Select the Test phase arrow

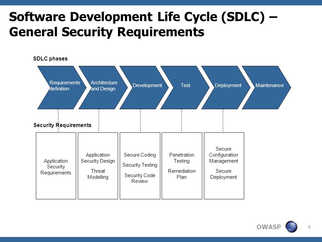click(185, 87)
